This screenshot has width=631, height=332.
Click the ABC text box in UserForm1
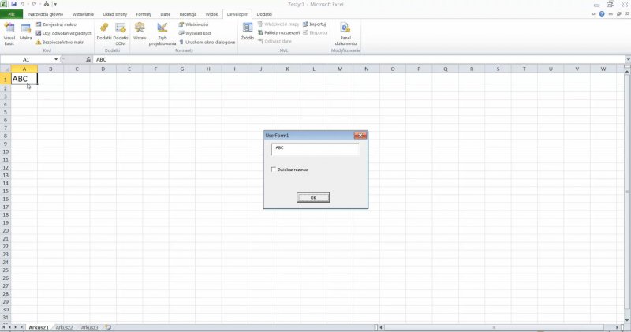315,148
